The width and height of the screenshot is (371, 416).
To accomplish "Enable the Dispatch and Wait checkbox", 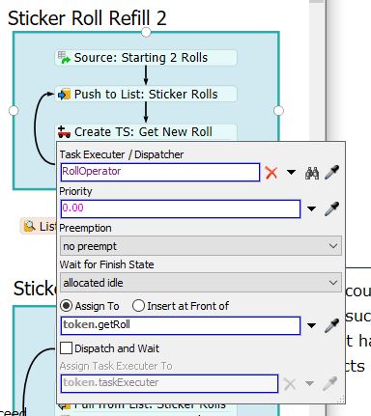I will click(67, 348).
